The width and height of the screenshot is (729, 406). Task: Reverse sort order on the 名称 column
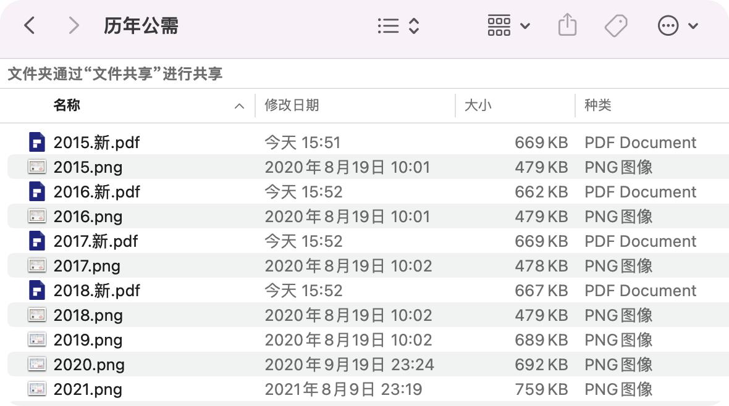pyautogui.click(x=239, y=106)
